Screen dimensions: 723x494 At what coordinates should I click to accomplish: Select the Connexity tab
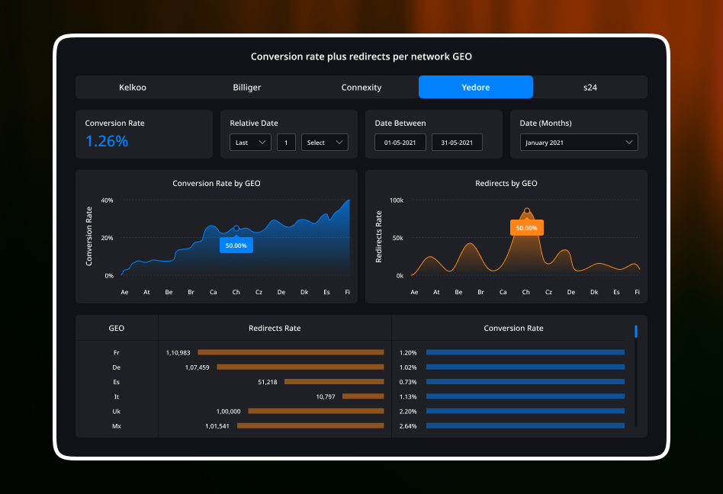pos(361,87)
